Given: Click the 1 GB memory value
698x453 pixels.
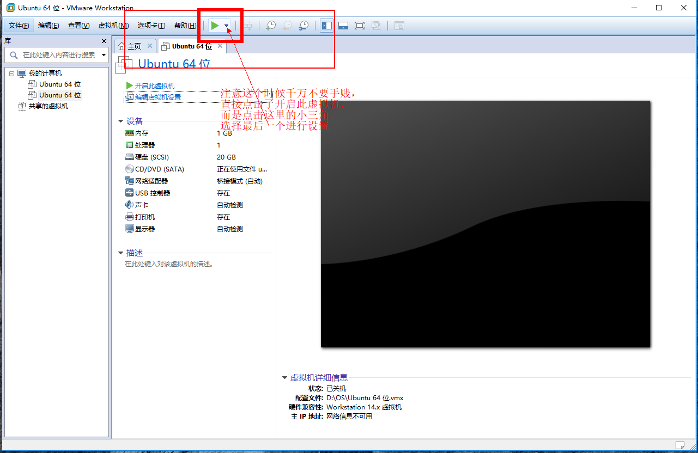Looking at the screenshot, I should click(x=224, y=133).
